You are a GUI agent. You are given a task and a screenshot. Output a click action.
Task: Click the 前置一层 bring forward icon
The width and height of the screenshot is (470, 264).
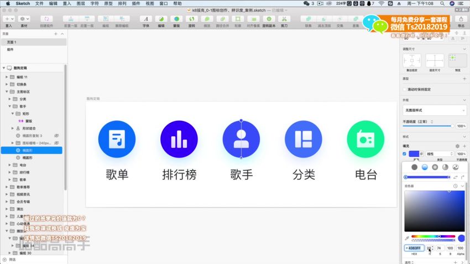coord(71,19)
